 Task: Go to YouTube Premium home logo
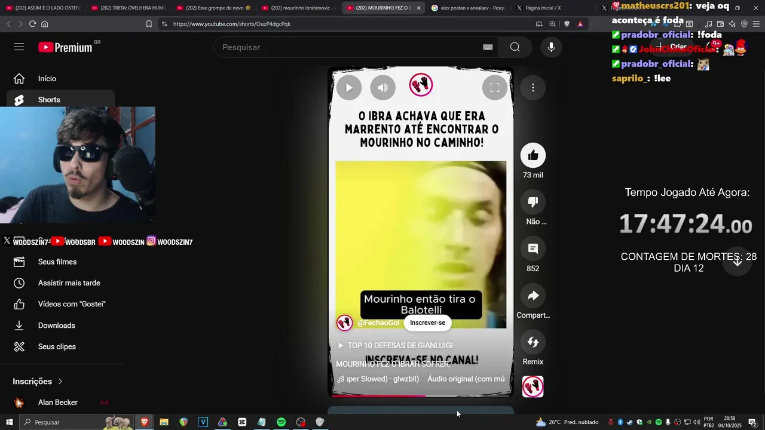point(66,47)
